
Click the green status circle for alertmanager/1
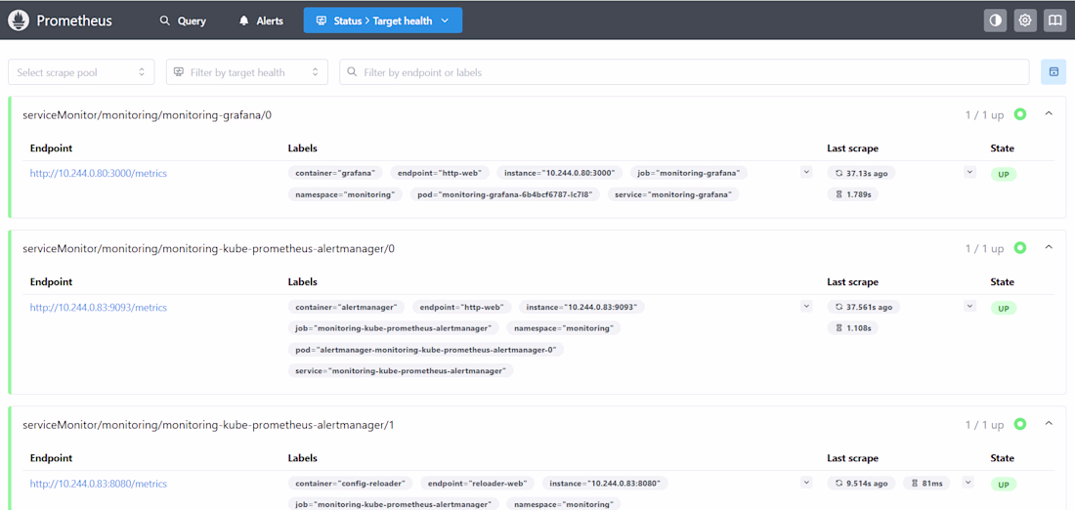(x=1020, y=424)
